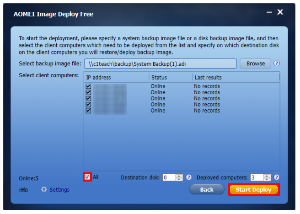Click the Browse button

click(256, 64)
